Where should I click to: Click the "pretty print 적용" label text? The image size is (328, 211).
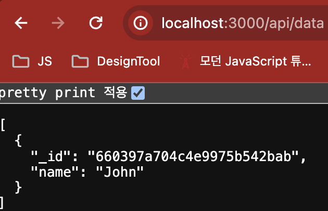point(64,93)
